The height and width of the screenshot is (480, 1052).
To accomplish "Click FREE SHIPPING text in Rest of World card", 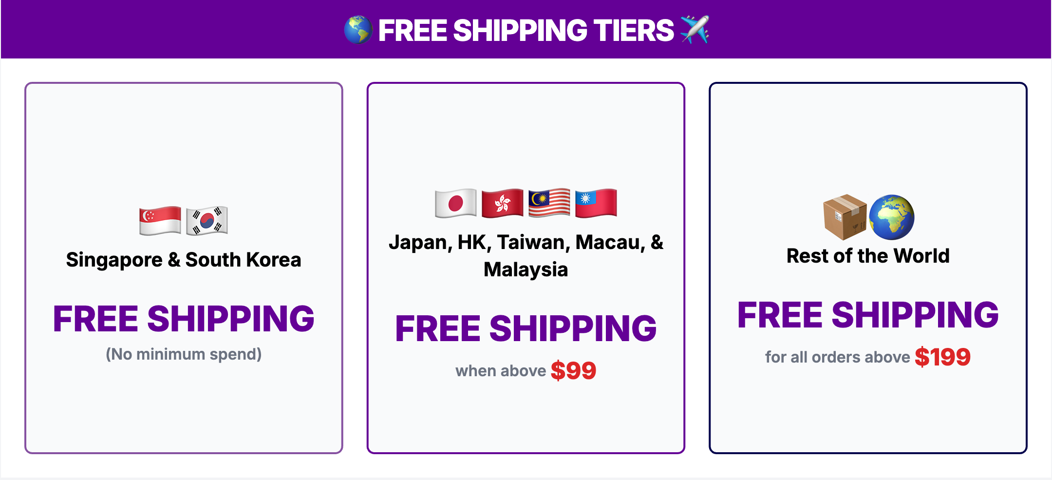I will [x=868, y=315].
